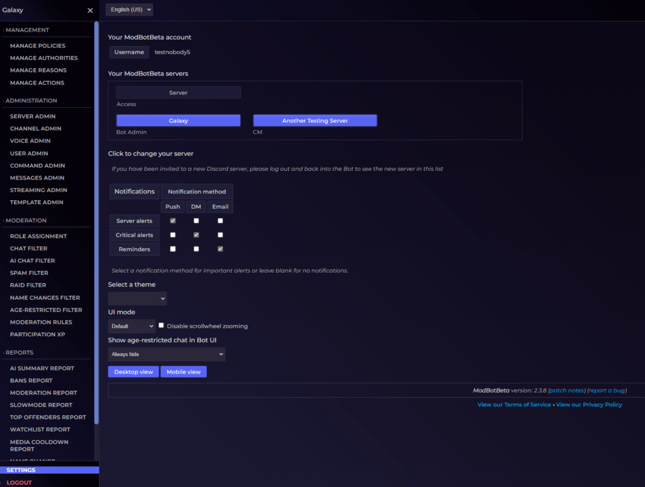This screenshot has width=645, height=487.
Task: Collapse the Reports section header
Action: point(20,353)
